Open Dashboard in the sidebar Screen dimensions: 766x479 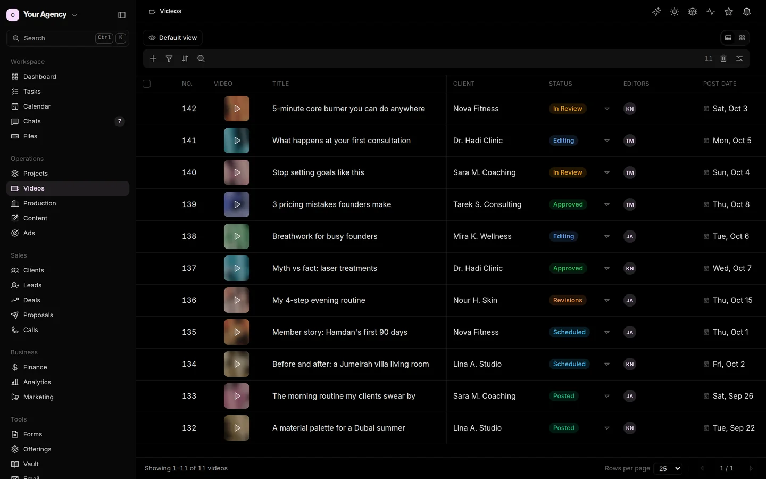tap(68, 77)
